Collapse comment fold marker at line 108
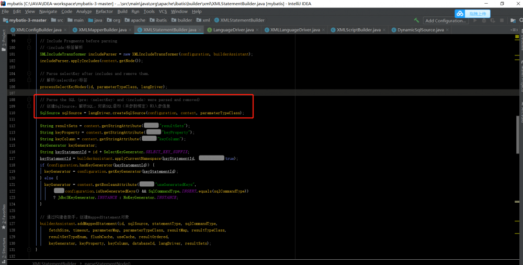The height and width of the screenshot is (265, 523). (29, 100)
